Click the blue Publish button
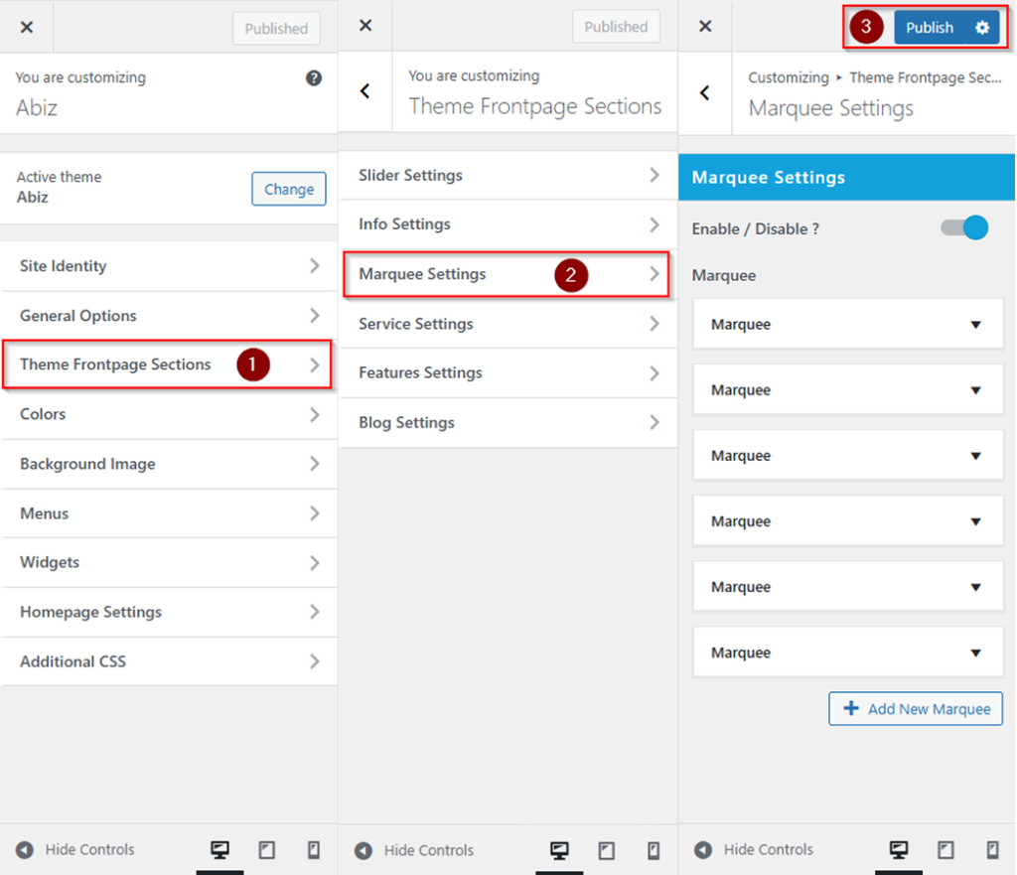1017x875 pixels. pyautogui.click(x=930, y=28)
